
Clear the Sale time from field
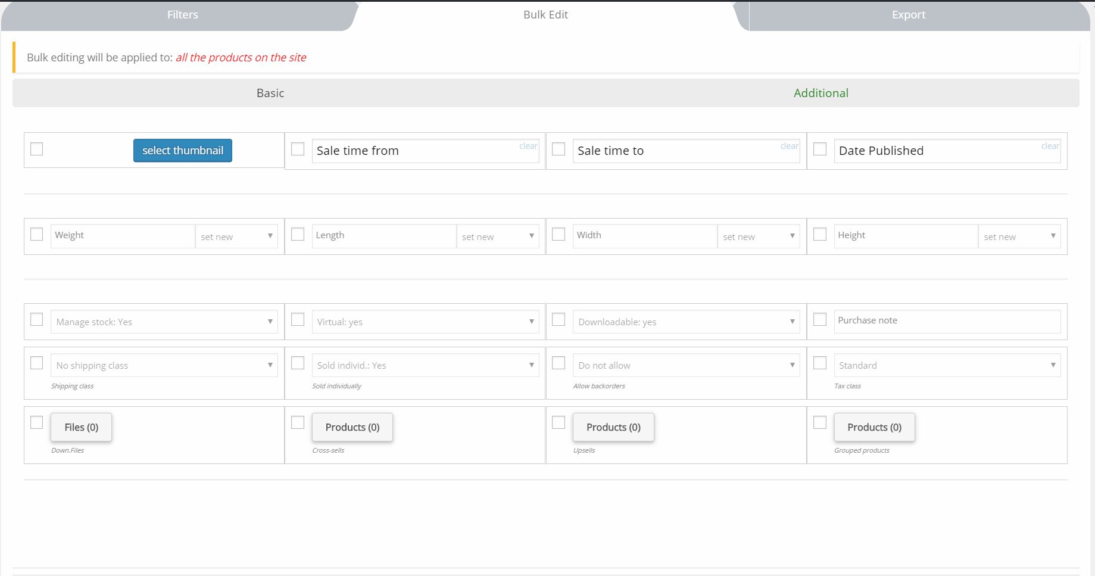528,146
